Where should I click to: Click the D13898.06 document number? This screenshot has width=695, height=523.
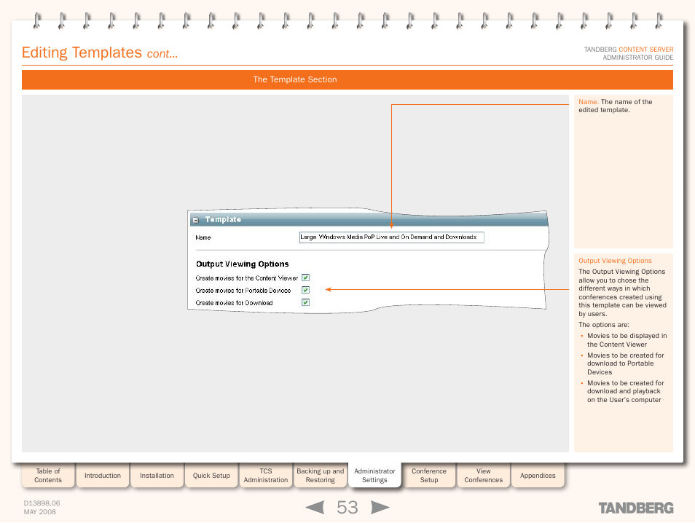(x=42, y=503)
